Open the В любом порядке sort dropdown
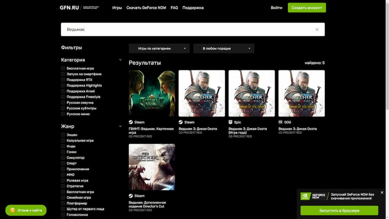Viewport: 389px width, 219px height. click(x=224, y=48)
